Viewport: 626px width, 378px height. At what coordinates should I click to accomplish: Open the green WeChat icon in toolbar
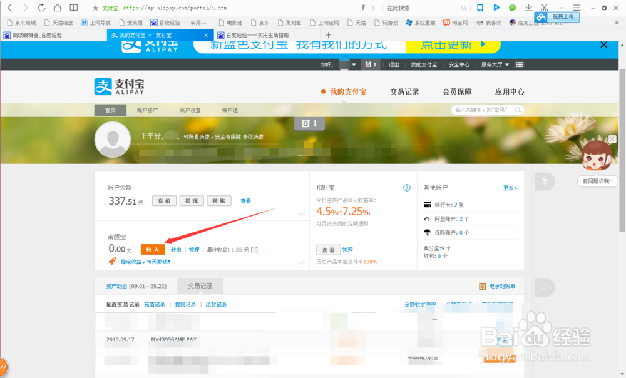click(512, 8)
